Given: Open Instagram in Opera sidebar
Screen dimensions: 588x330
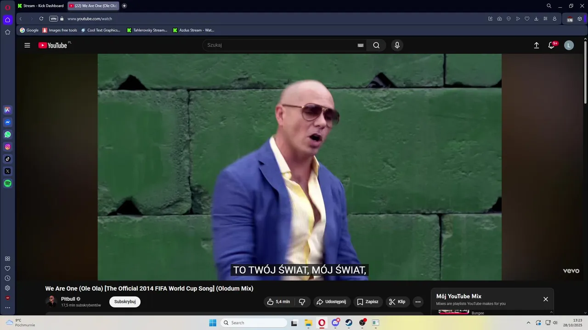Looking at the screenshot, I should point(7,147).
